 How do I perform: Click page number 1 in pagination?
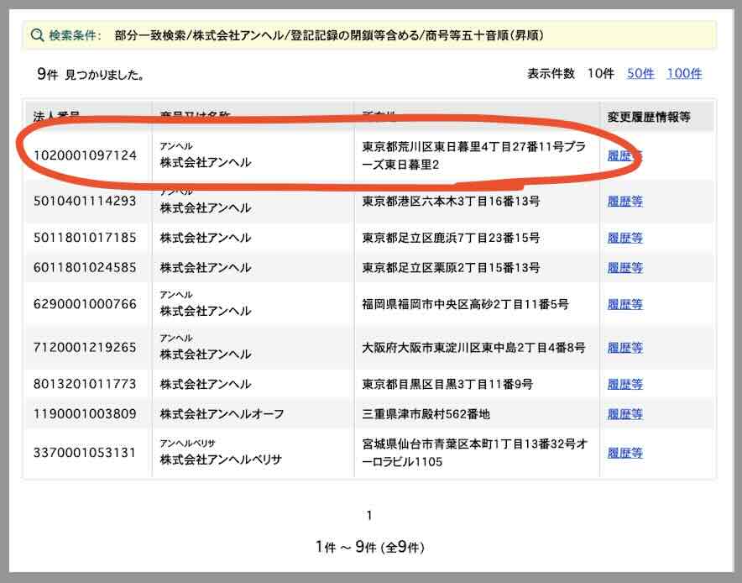pos(369,515)
